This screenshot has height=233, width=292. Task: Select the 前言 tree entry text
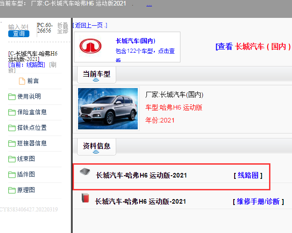pyautogui.click(x=33, y=81)
